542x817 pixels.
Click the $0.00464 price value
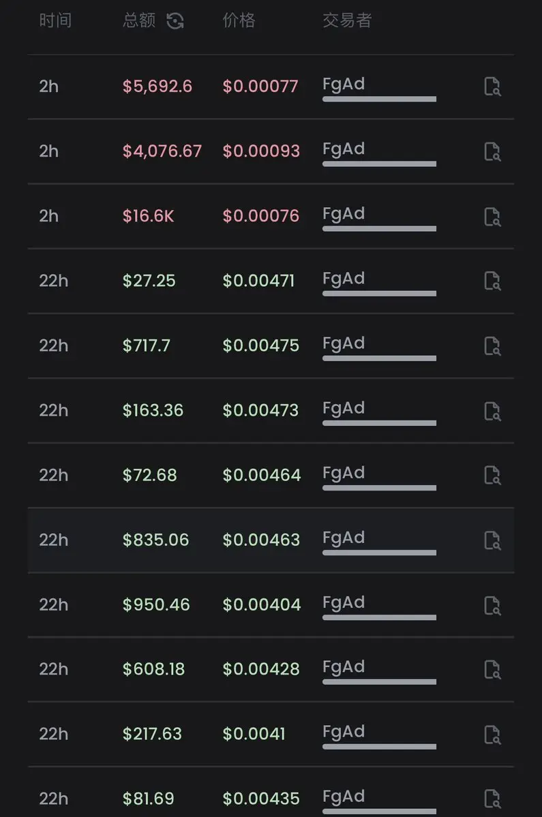pyautogui.click(x=262, y=475)
